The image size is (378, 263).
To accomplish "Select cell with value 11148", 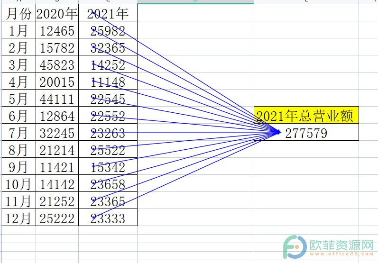I will pos(108,81).
